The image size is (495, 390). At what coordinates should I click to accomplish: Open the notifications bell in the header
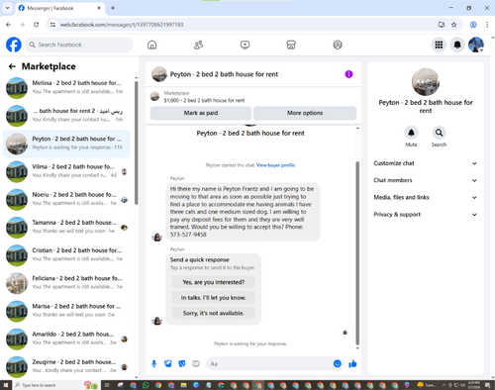[457, 45]
